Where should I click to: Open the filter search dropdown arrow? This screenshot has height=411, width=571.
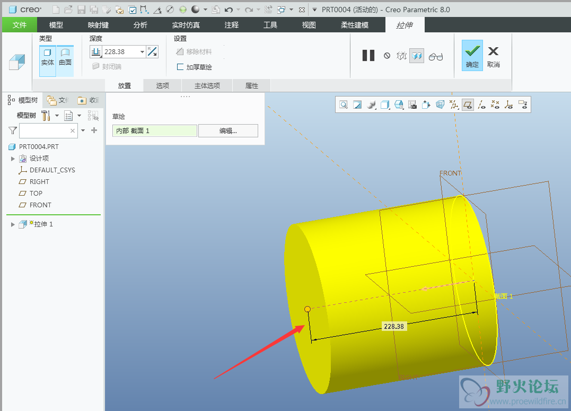(x=83, y=130)
